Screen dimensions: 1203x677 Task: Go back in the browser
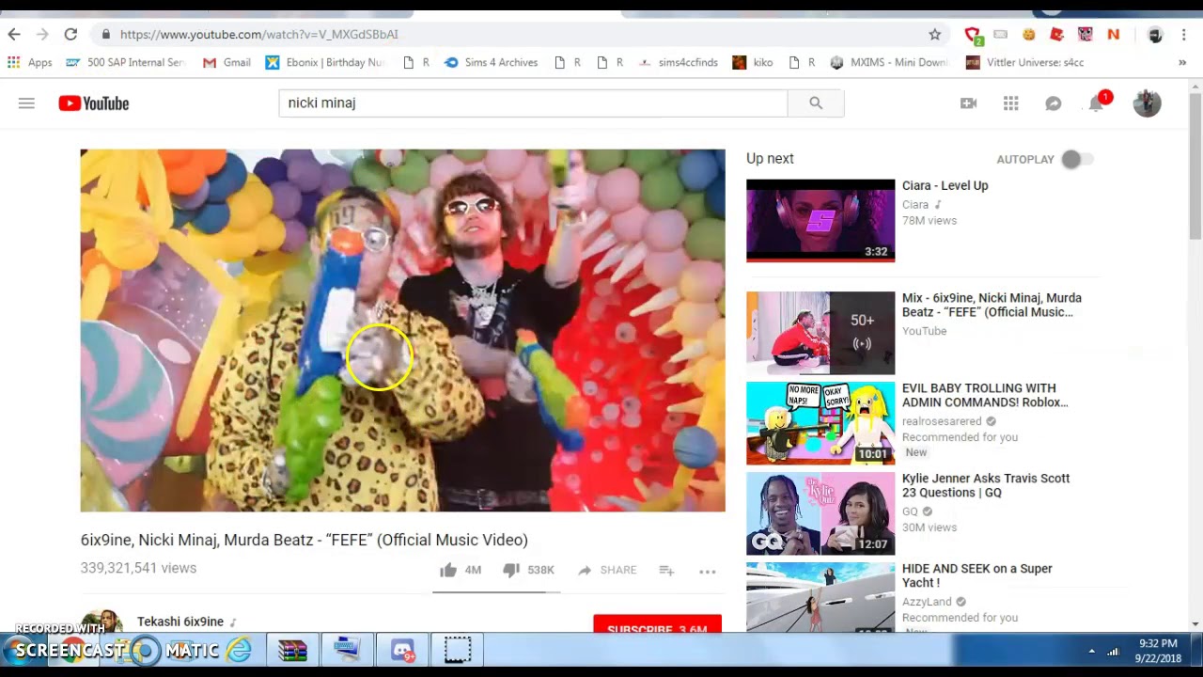tap(14, 34)
